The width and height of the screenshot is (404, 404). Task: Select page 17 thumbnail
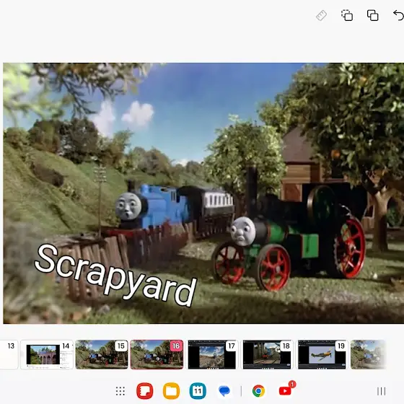212,354
